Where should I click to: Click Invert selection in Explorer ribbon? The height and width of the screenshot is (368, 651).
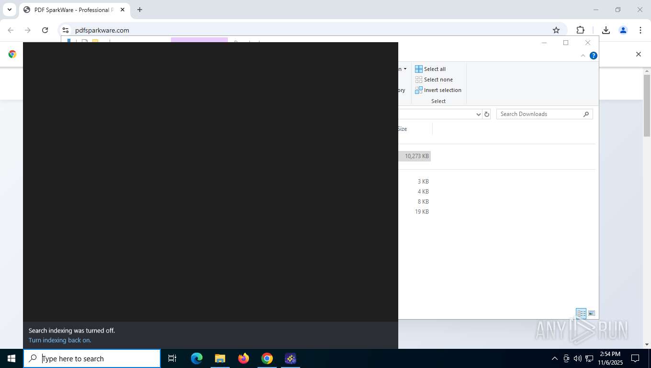point(438,90)
